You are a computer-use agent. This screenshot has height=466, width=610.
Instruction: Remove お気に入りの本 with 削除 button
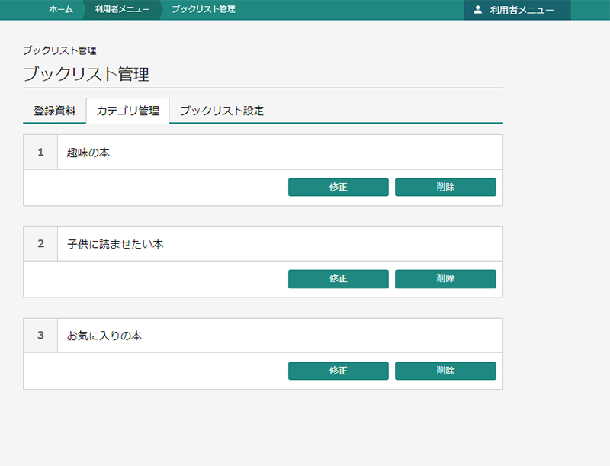(x=445, y=371)
